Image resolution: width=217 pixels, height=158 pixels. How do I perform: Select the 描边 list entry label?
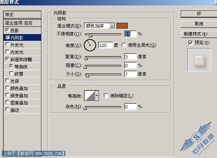pos(15,110)
